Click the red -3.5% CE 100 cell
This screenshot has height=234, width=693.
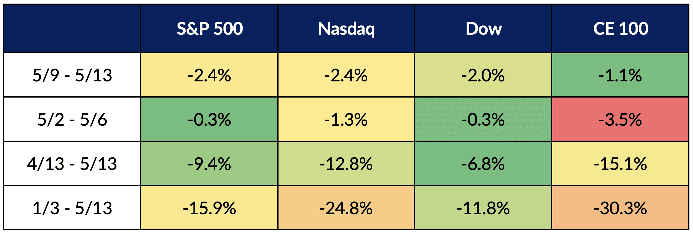[620, 119]
